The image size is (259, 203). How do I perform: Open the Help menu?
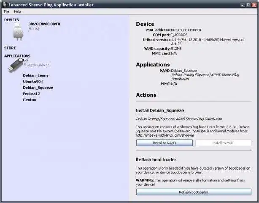17,11
